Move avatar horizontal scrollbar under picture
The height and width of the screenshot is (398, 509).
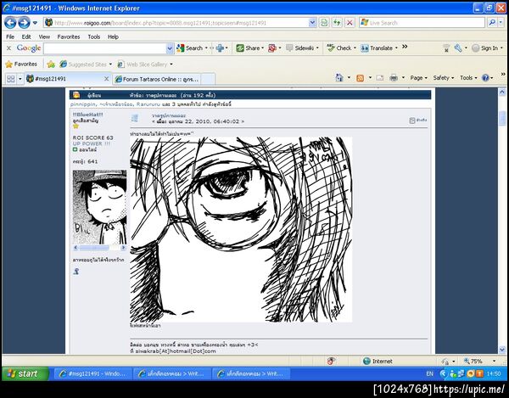[x=94, y=248]
